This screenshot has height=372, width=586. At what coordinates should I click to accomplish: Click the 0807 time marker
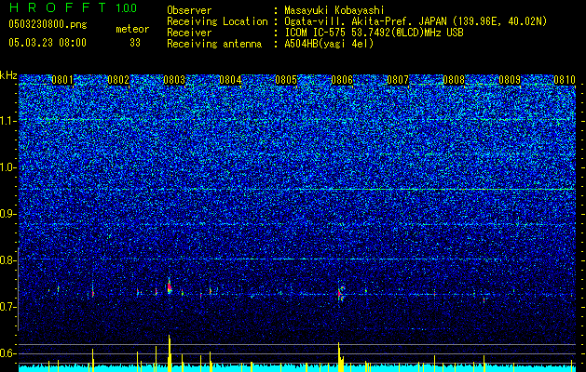tap(398, 80)
